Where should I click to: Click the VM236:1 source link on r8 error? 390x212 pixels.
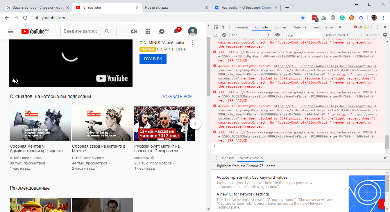coord(370,52)
